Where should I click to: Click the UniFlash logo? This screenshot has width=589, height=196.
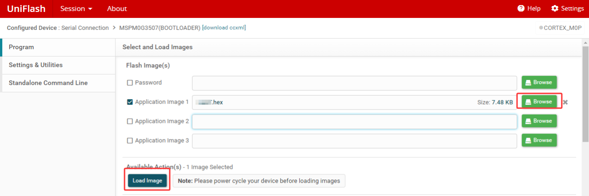tap(26, 9)
